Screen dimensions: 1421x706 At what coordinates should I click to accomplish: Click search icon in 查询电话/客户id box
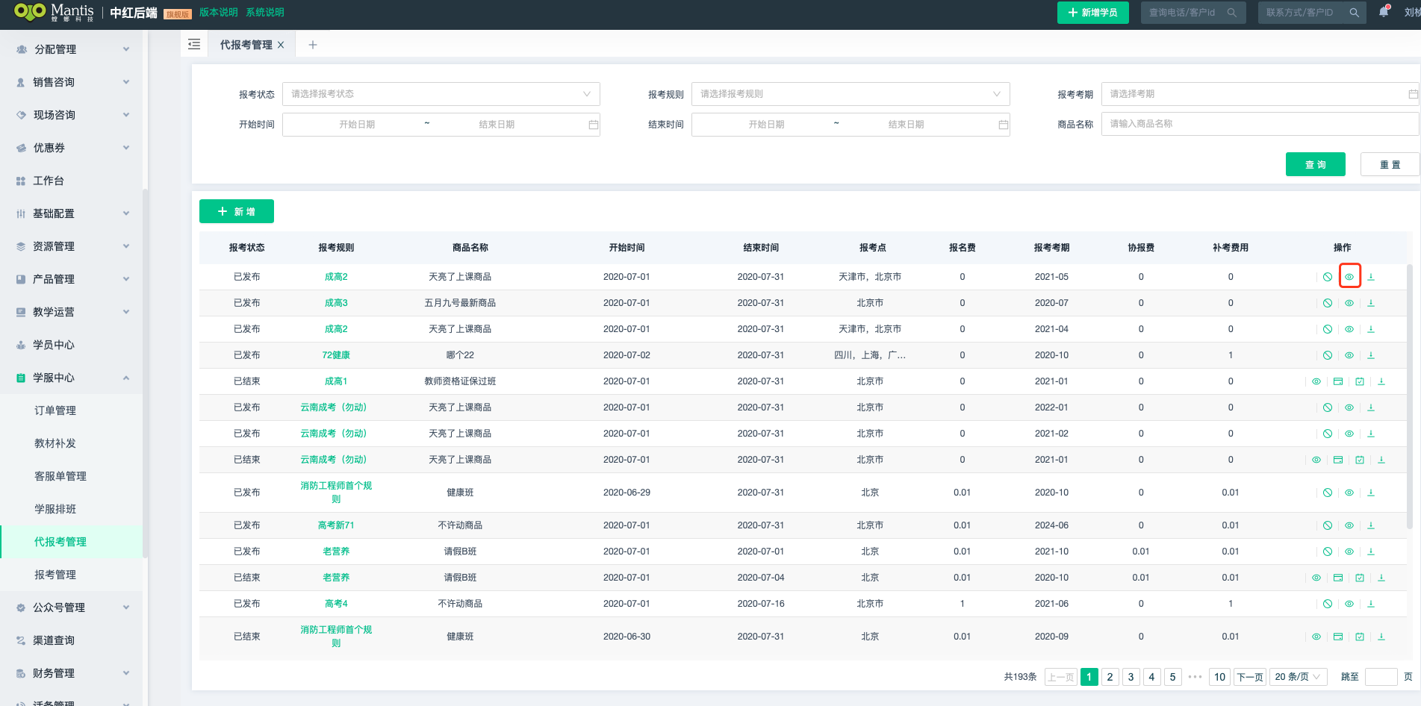[1232, 13]
